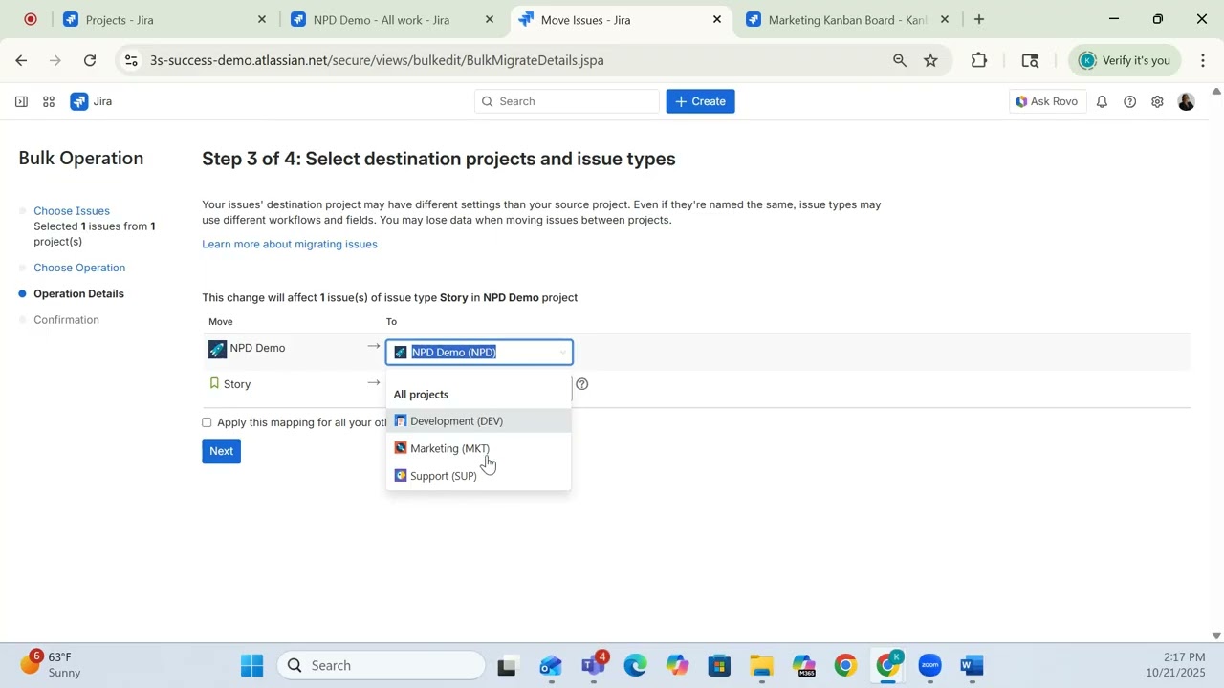The height and width of the screenshot is (688, 1224).
Task: Click the Windows taskbar Search box
Action: click(x=382, y=665)
